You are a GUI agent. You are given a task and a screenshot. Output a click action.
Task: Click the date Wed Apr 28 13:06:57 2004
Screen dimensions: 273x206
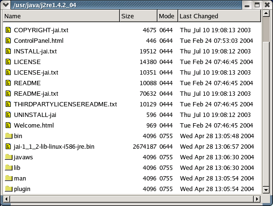(217, 147)
